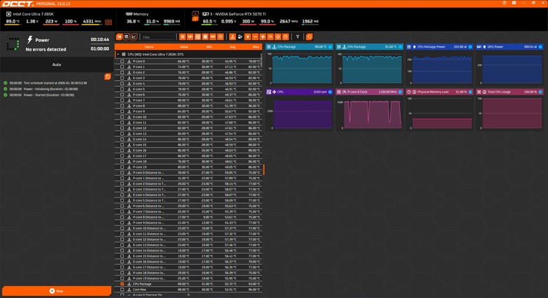Image resolution: width=548 pixels, height=298 pixels.
Task: Toggle the usage load gauge filter icon
Action: coord(278,37)
